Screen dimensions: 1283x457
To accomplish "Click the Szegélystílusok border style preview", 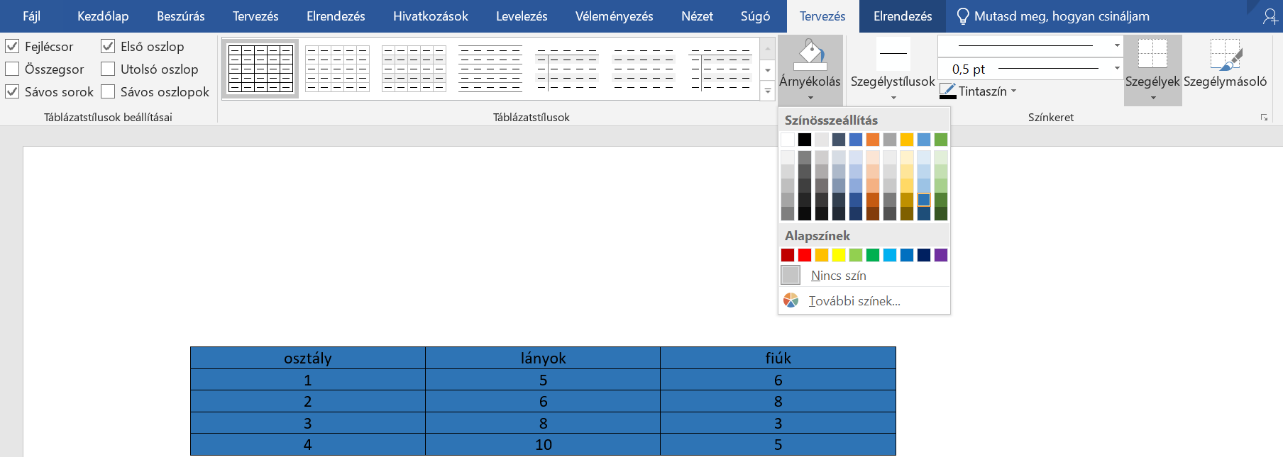I will pos(893,54).
